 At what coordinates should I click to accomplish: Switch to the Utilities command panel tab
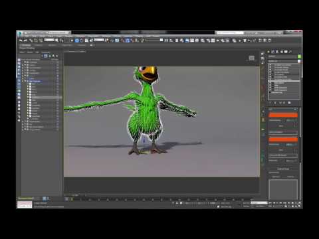(290, 52)
